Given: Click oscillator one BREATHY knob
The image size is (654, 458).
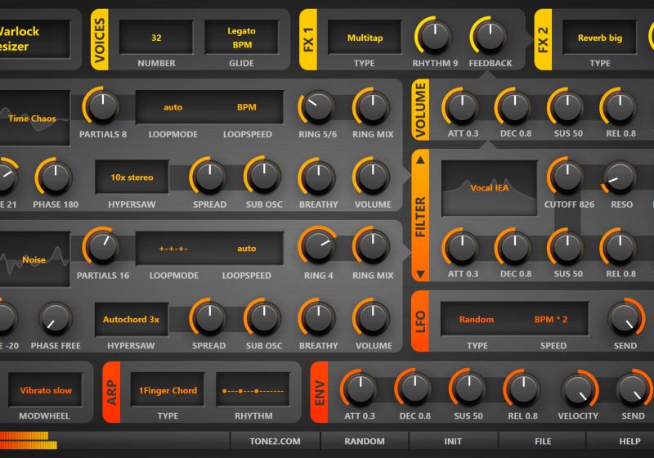Looking at the screenshot, I should coord(318,177).
